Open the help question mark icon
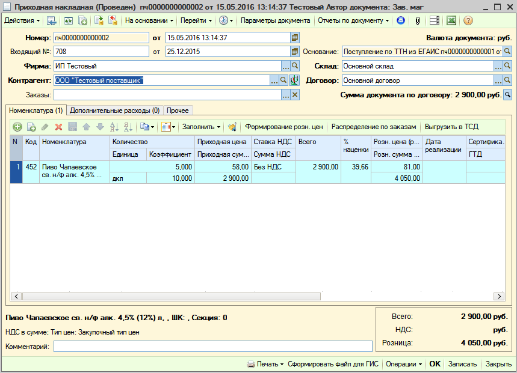The height and width of the screenshot is (373, 517). click(x=468, y=20)
